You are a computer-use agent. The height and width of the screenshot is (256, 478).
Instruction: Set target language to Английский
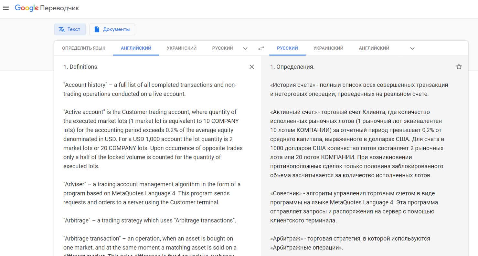374,48
